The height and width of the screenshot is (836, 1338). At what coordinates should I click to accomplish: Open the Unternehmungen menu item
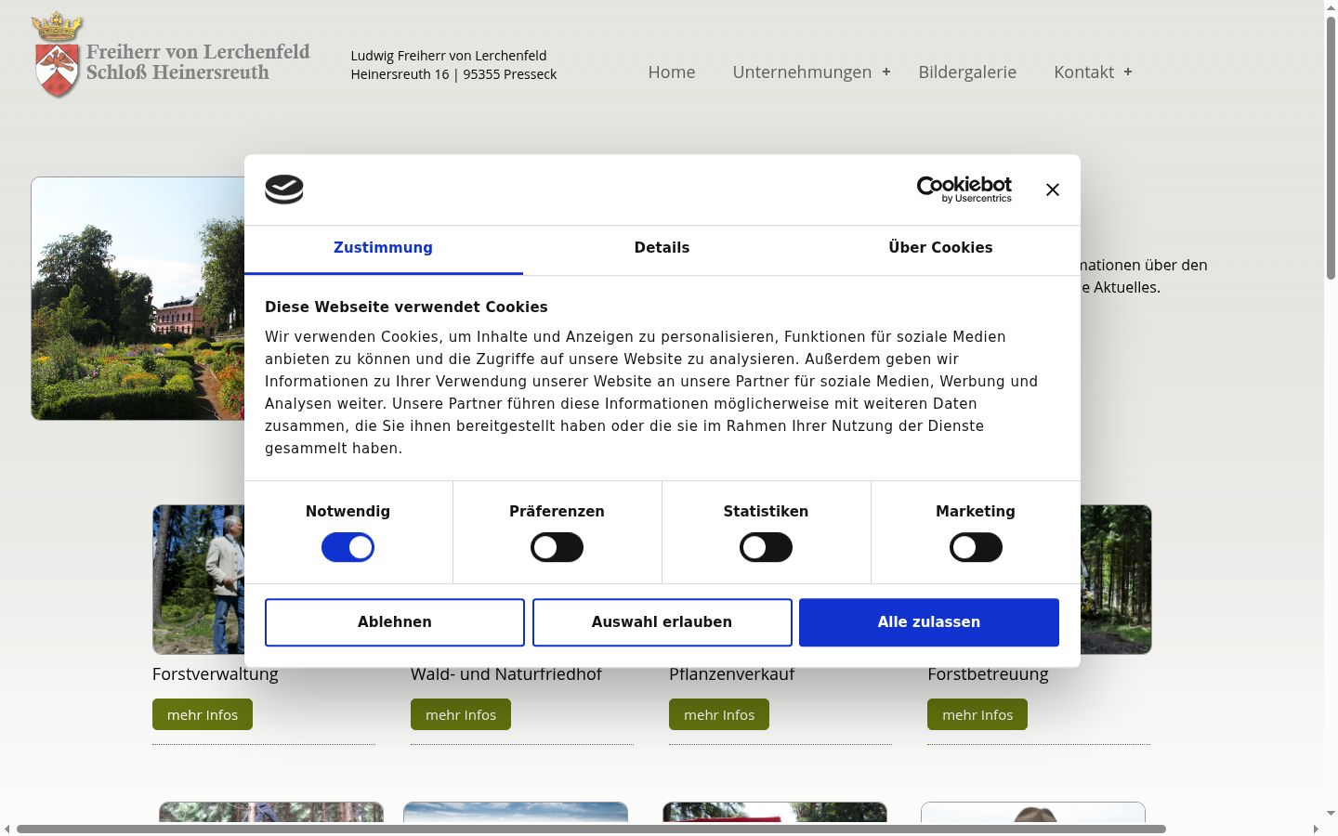(x=802, y=72)
